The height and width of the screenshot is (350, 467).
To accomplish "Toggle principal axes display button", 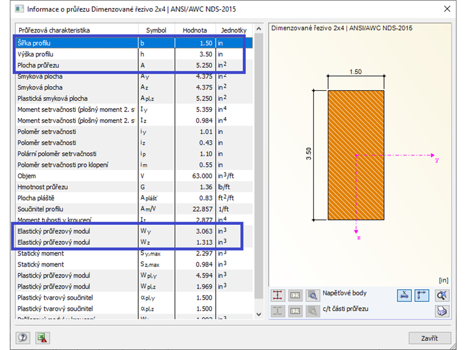I will point(422,295).
